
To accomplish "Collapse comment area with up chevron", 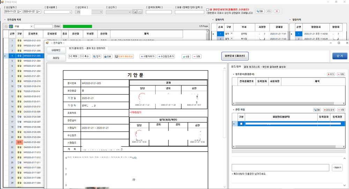I will pyautogui.click(x=344, y=159).
